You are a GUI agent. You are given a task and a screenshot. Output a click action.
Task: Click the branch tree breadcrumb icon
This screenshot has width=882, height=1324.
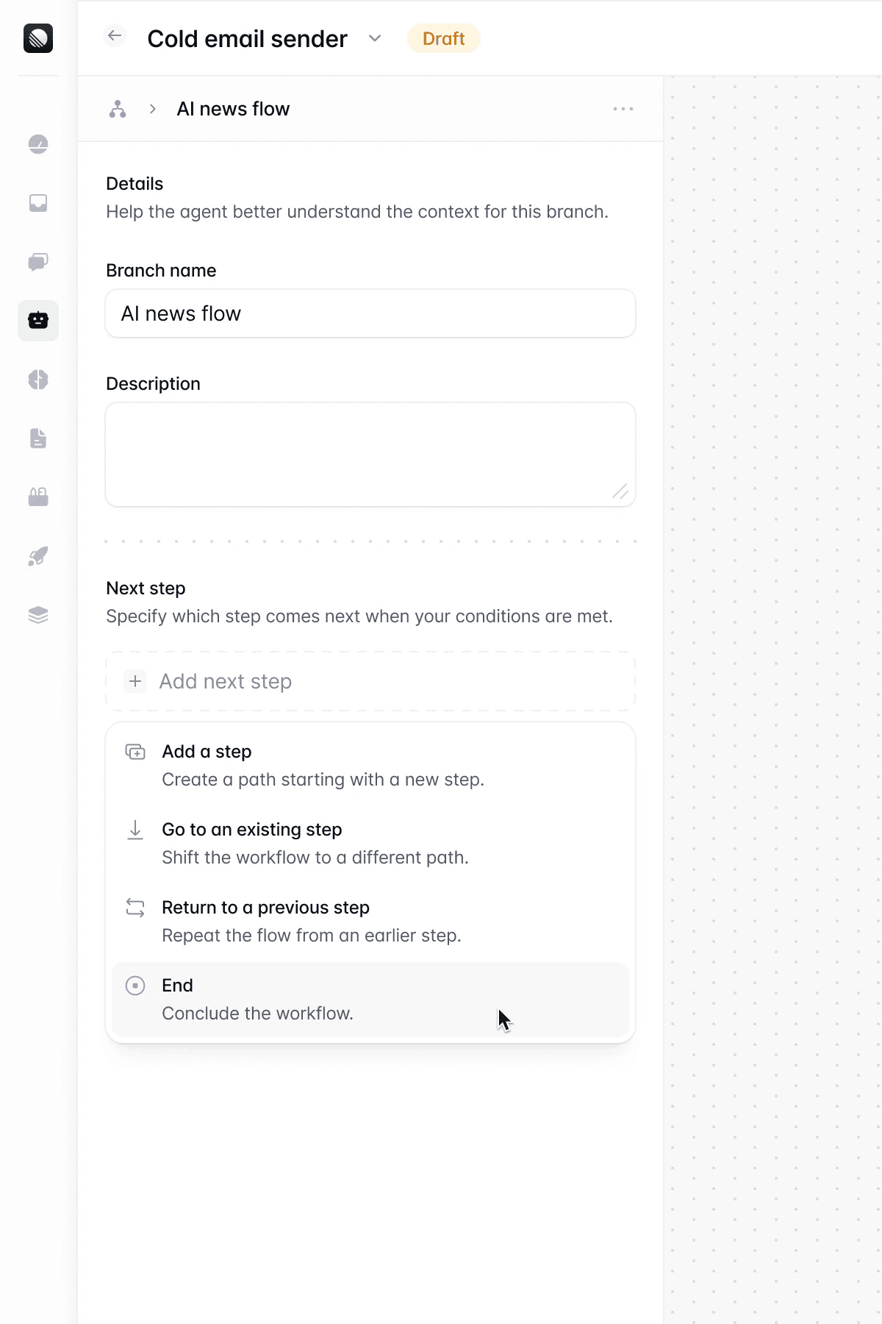point(118,109)
